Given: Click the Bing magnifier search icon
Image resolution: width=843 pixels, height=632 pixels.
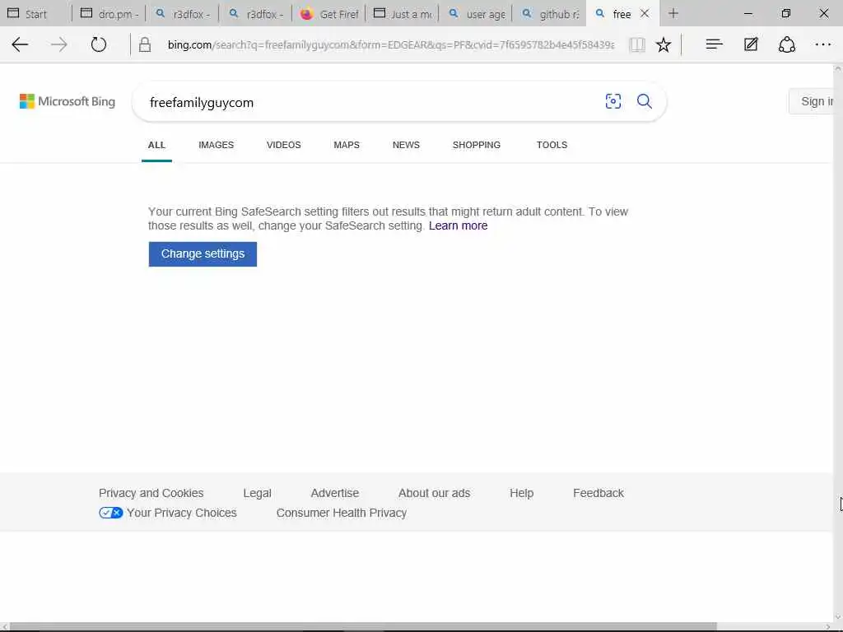Looking at the screenshot, I should [x=644, y=101].
